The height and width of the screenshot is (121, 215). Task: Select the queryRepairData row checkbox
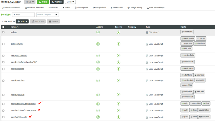pos(3,81)
